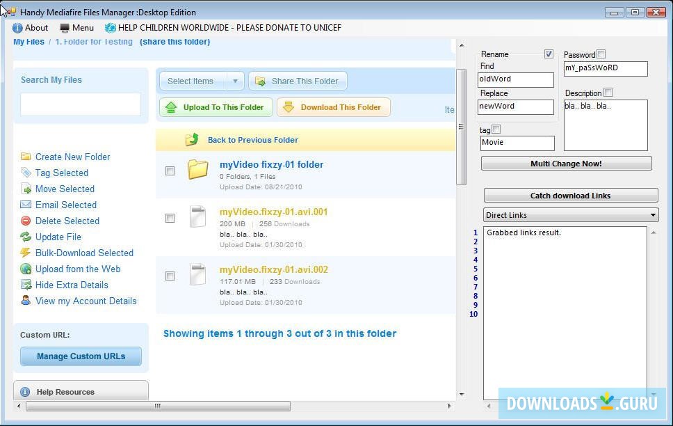This screenshot has width=673, height=426.
Task: Click the Menu monitor icon
Action: [65, 28]
